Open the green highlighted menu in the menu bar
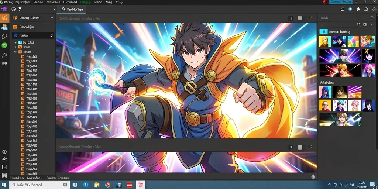 86,2
